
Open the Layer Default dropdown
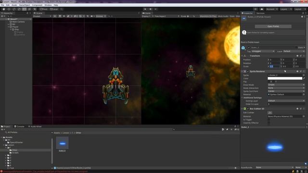pos(294,51)
